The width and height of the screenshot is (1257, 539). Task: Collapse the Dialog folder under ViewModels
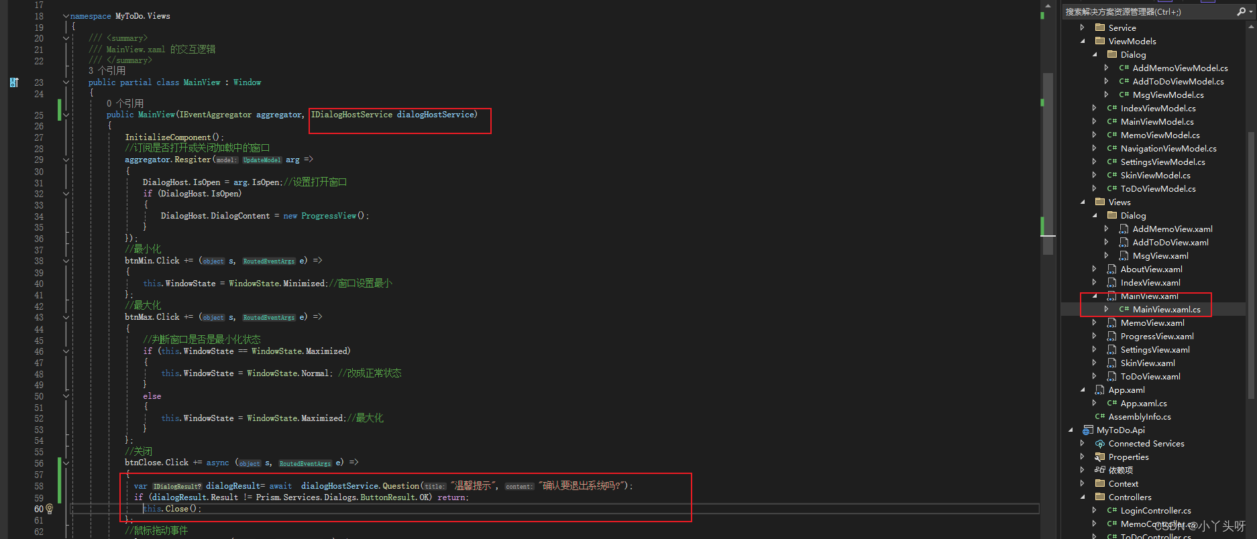click(1094, 54)
